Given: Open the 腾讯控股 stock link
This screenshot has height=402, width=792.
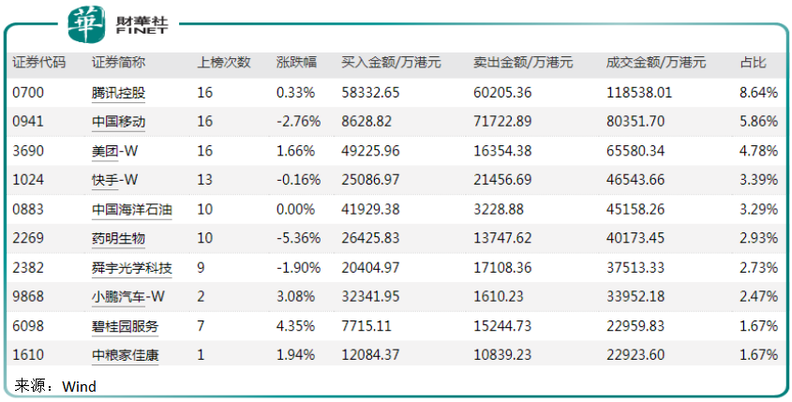Looking at the screenshot, I should coord(118,93).
